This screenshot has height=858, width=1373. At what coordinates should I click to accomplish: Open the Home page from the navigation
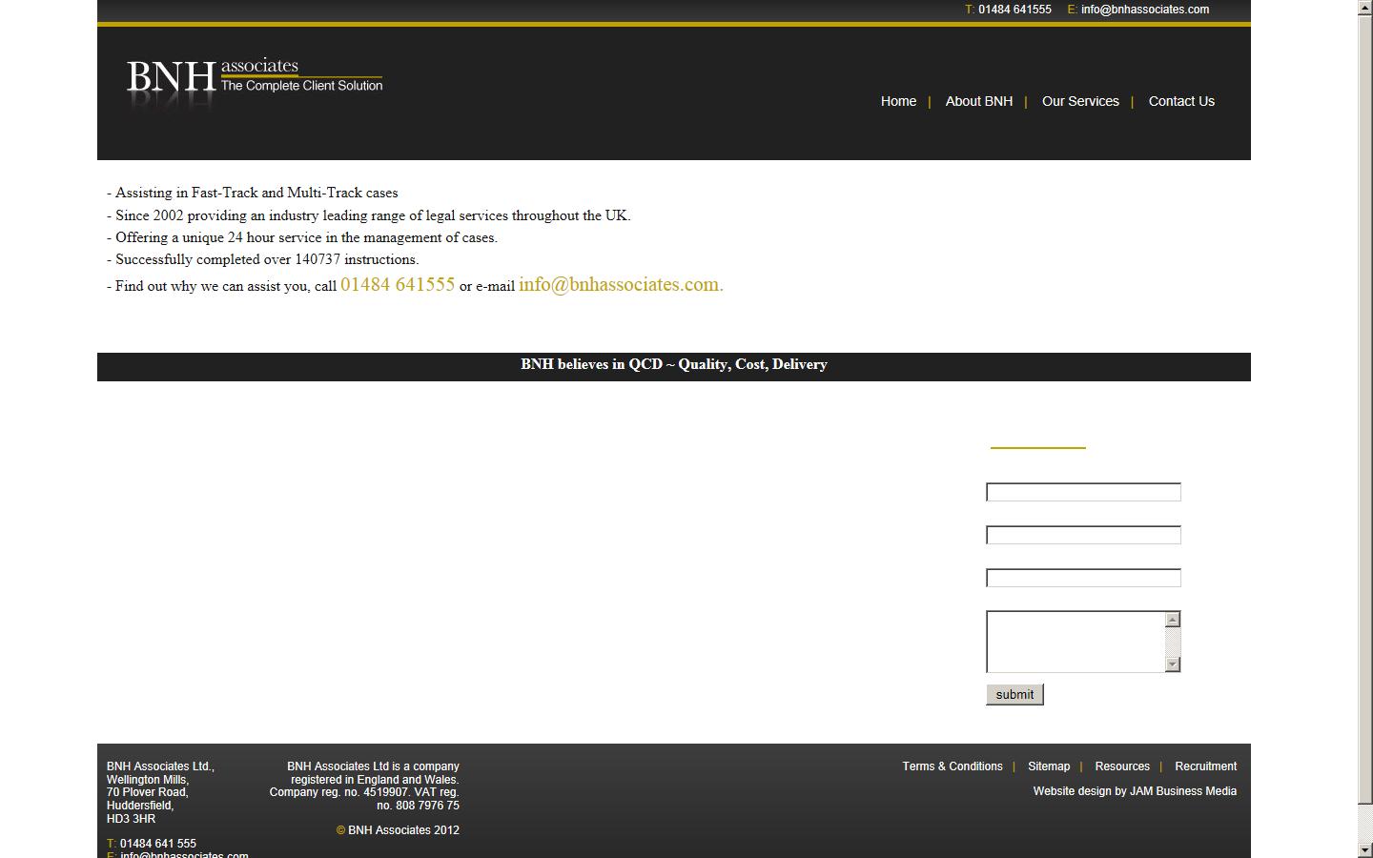tap(897, 101)
